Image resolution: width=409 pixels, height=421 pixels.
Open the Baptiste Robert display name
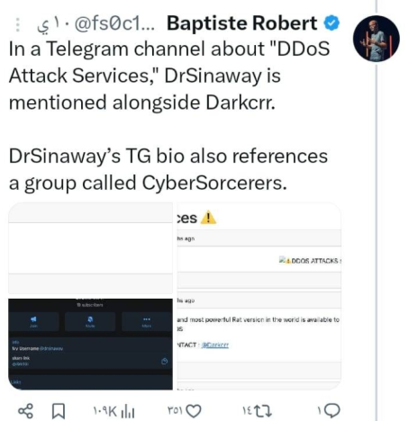[x=242, y=23]
